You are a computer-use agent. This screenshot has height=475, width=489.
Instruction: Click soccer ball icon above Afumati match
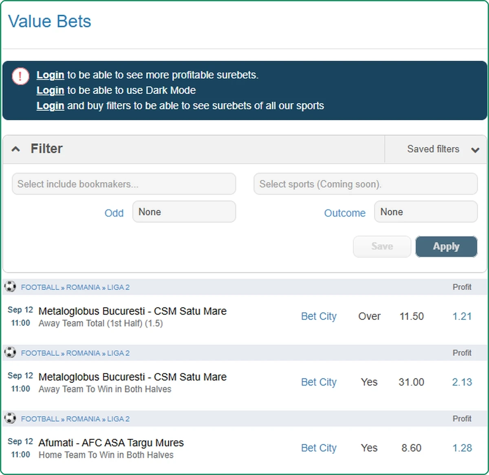pyautogui.click(x=10, y=418)
